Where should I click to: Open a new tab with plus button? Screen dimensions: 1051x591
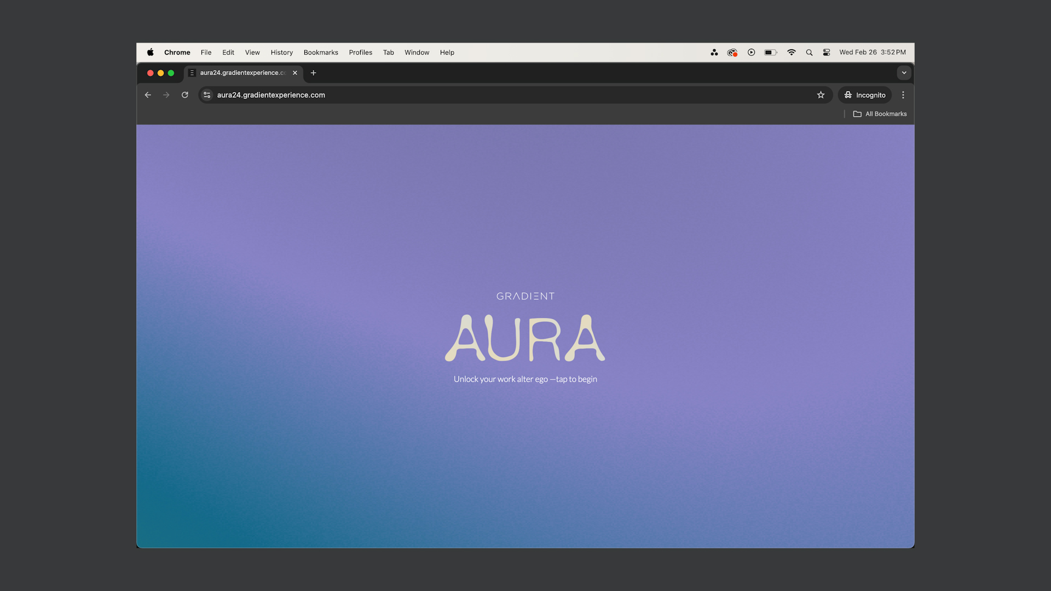[314, 73]
